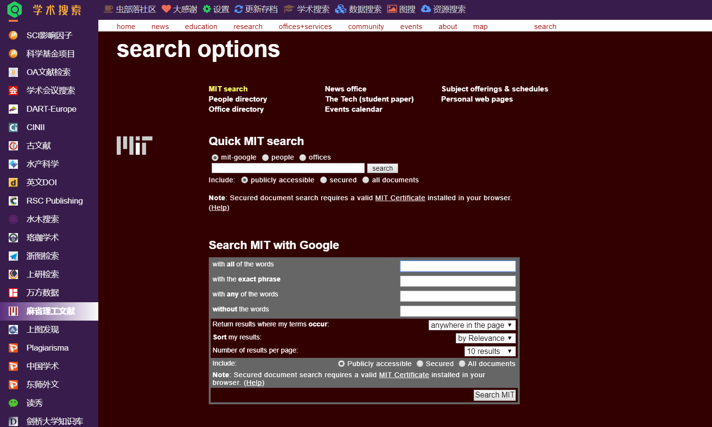Select the offices radio button
Viewport: 712px width, 427px height.
303,158
